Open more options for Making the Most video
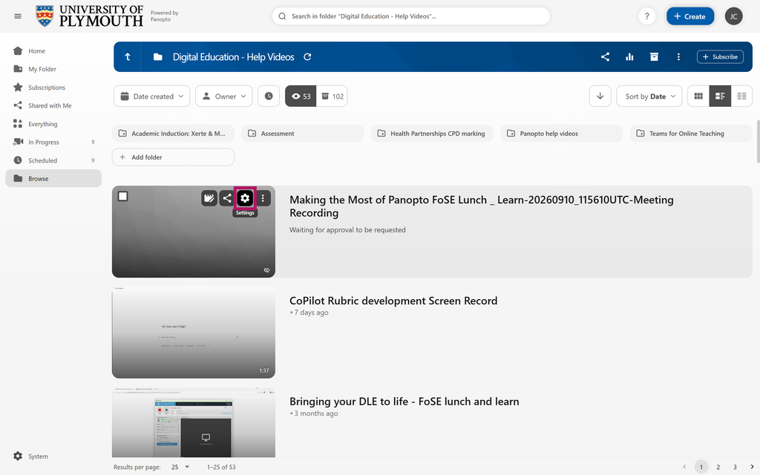This screenshot has width=760, height=475. tap(263, 197)
